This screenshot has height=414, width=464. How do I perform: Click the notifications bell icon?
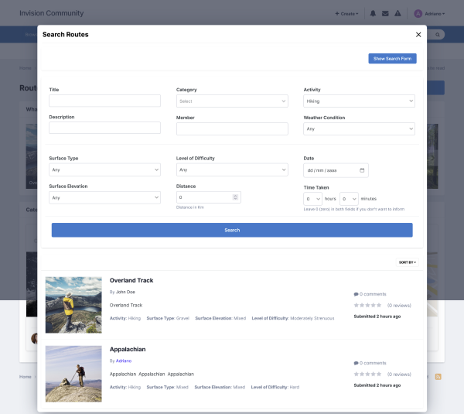click(x=373, y=13)
